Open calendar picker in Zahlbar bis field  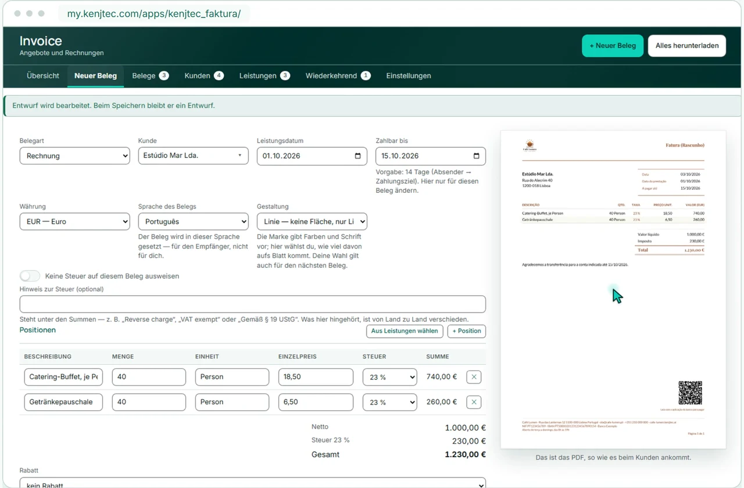tap(476, 156)
